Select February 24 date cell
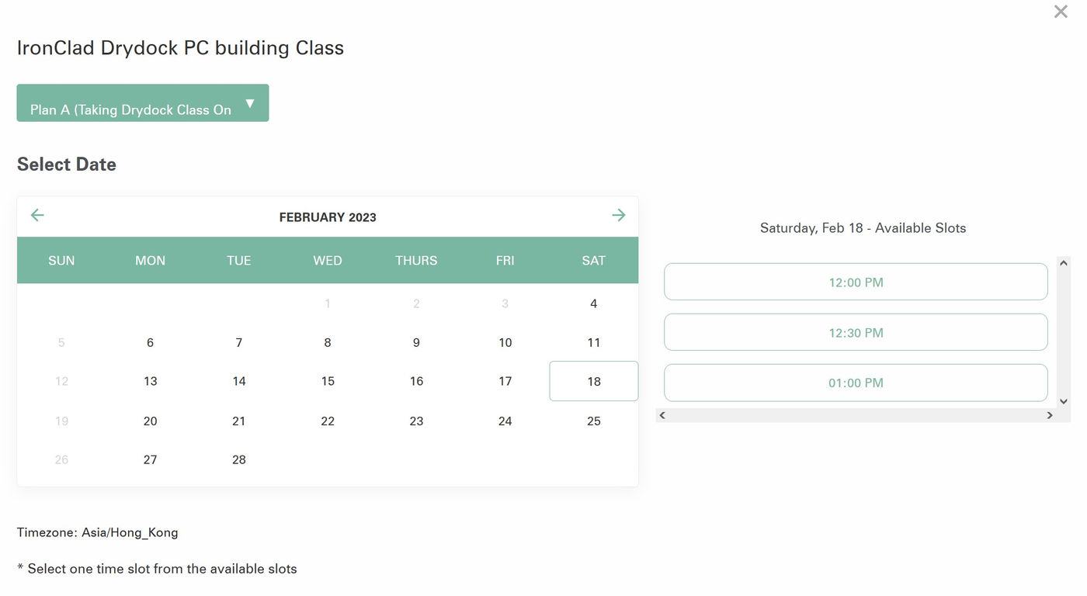1087x596 pixels. click(505, 421)
